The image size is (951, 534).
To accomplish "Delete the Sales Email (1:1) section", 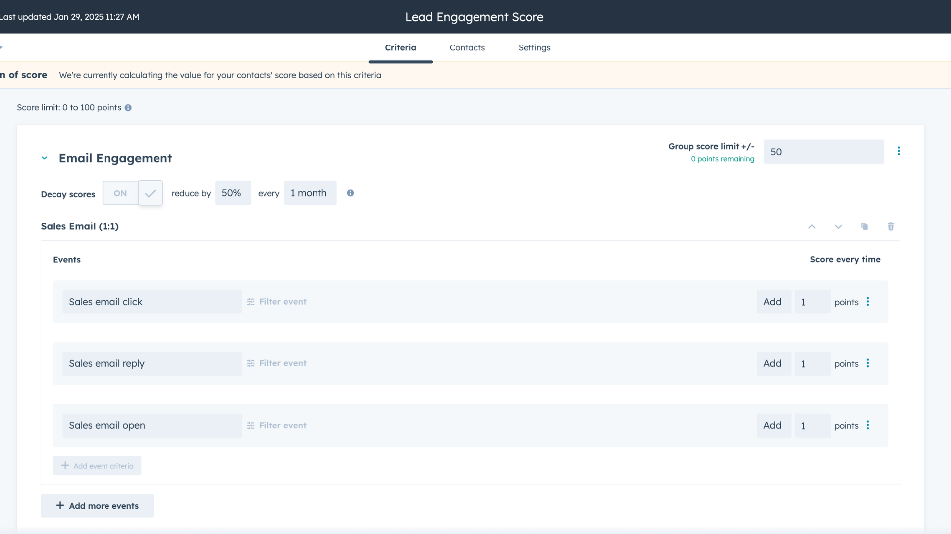I will (891, 226).
